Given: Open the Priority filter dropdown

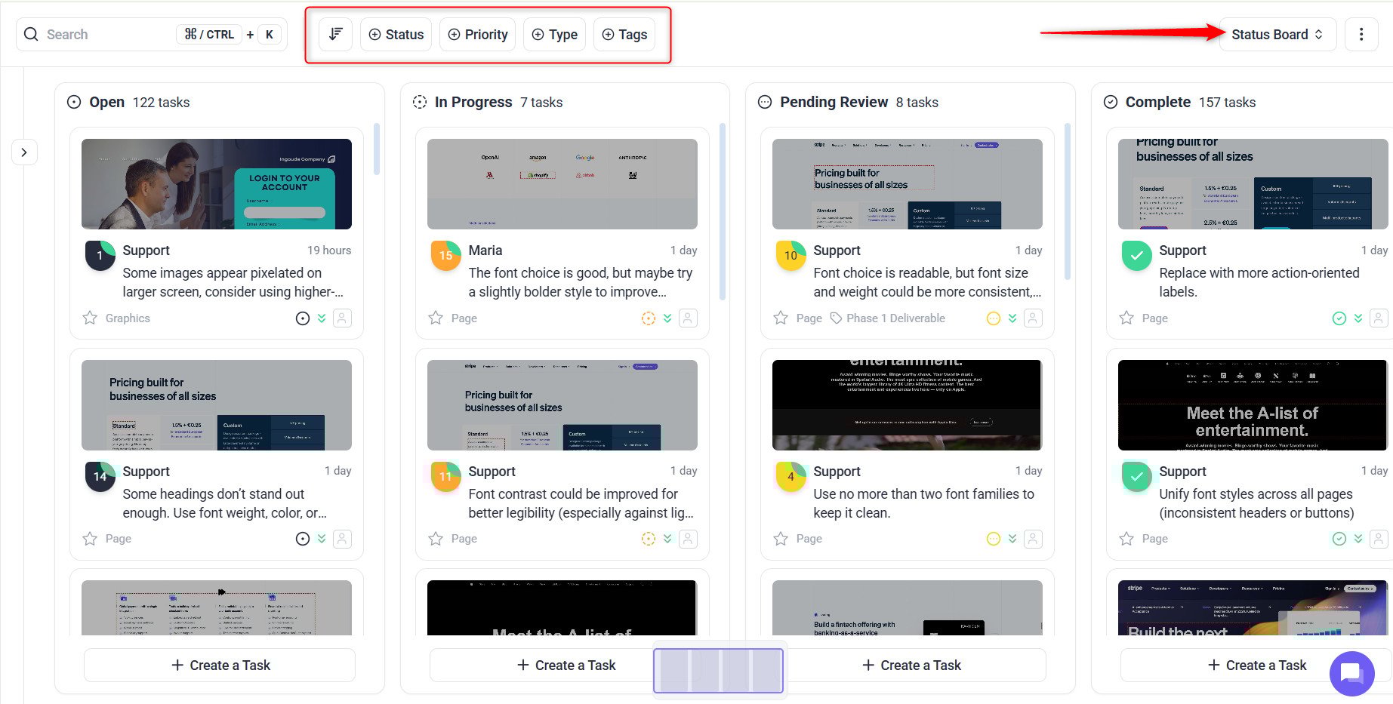Looking at the screenshot, I should (x=477, y=35).
